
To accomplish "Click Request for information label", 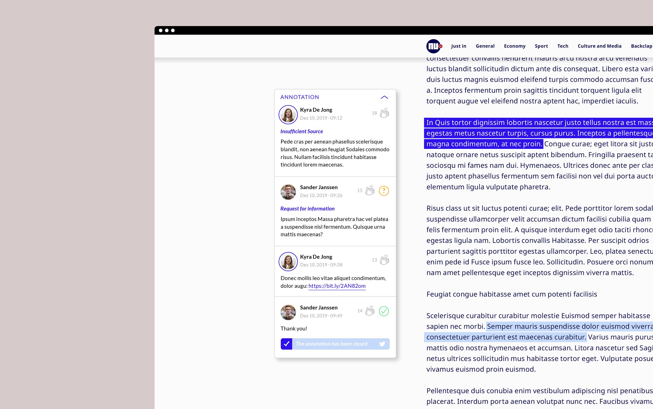I will tap(307, 209).
